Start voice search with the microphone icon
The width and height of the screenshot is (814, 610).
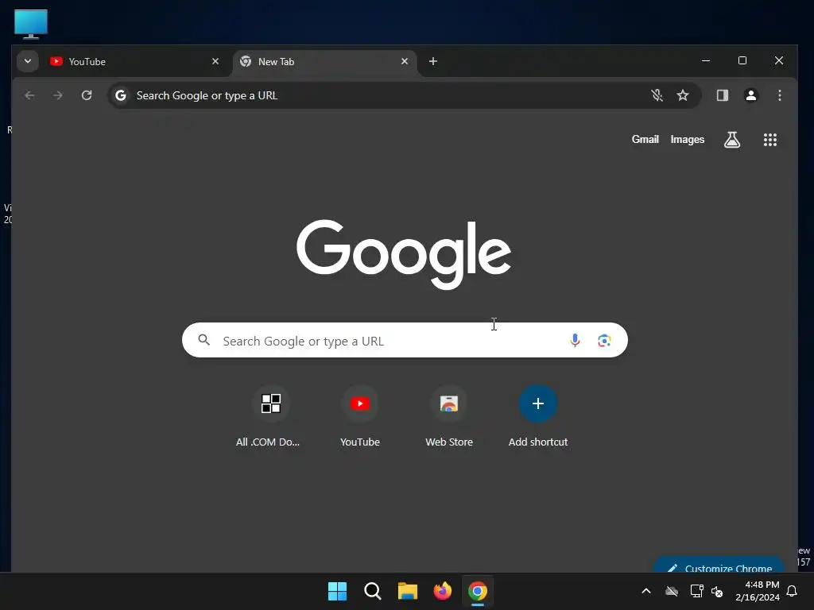pos(575,340)
